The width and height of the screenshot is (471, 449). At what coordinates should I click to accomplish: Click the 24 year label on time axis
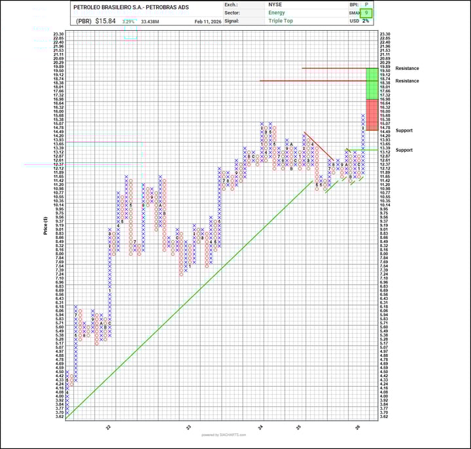click(260, 427)
